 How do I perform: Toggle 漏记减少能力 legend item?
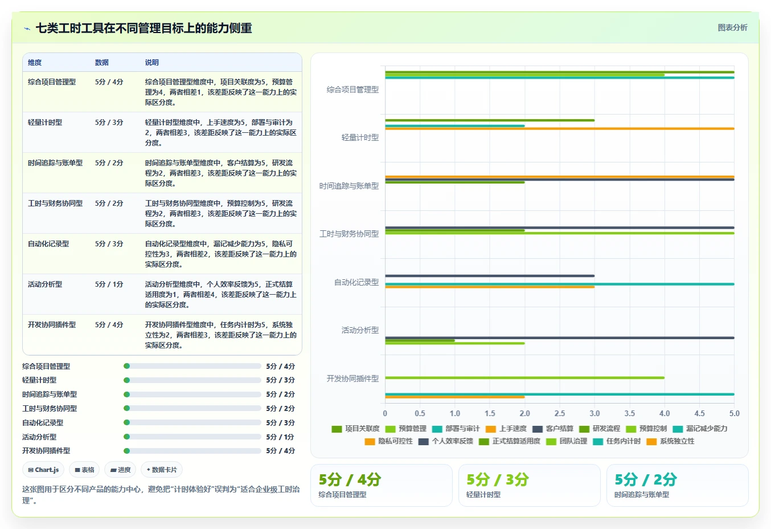(x=699, y=429)
